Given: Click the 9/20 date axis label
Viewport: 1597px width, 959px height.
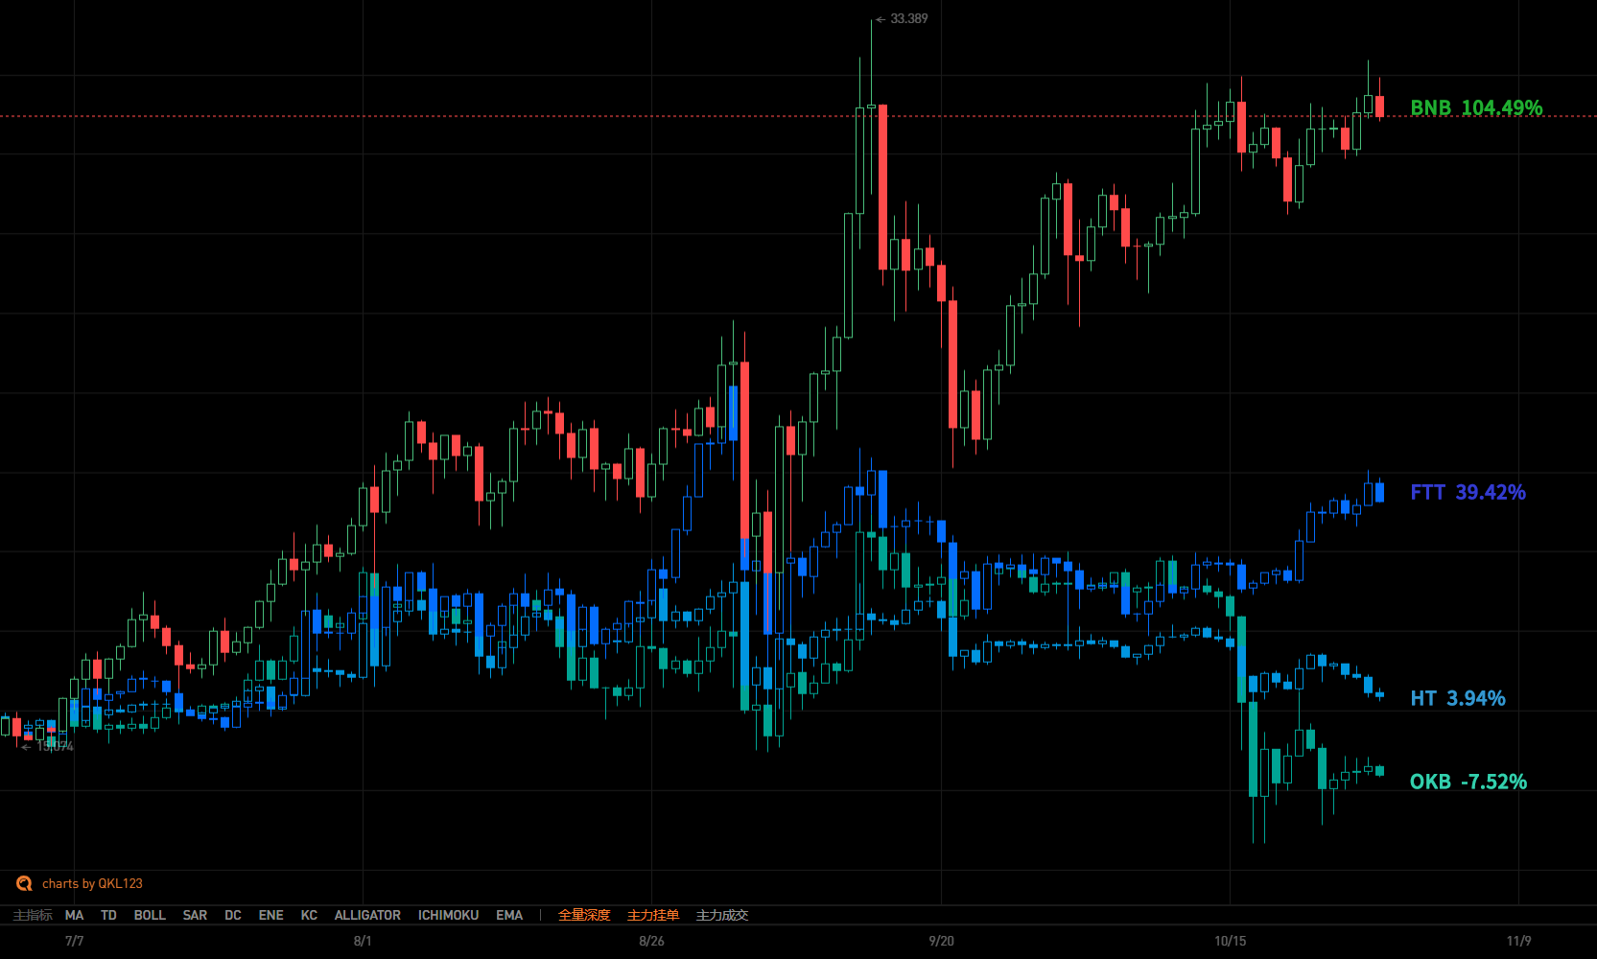Looking at the screenshot, I should (941, 941).
